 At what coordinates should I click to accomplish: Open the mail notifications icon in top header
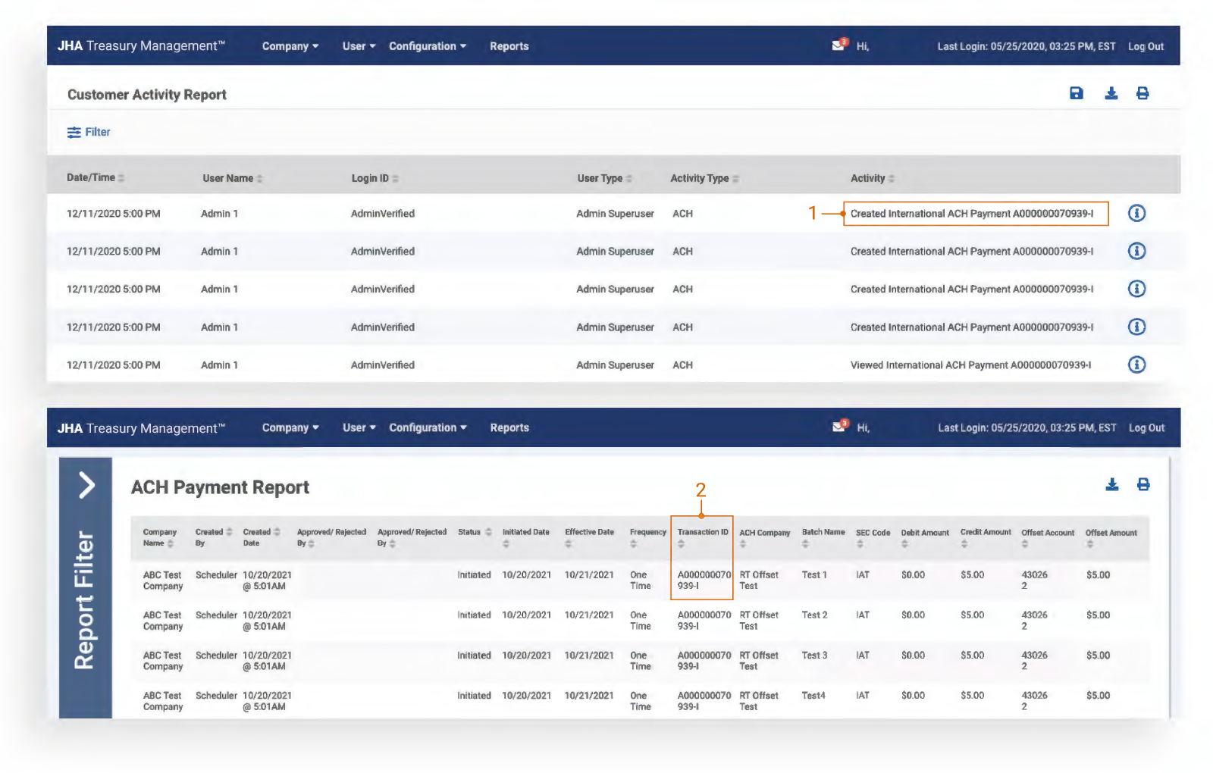[x=838, y=45]
